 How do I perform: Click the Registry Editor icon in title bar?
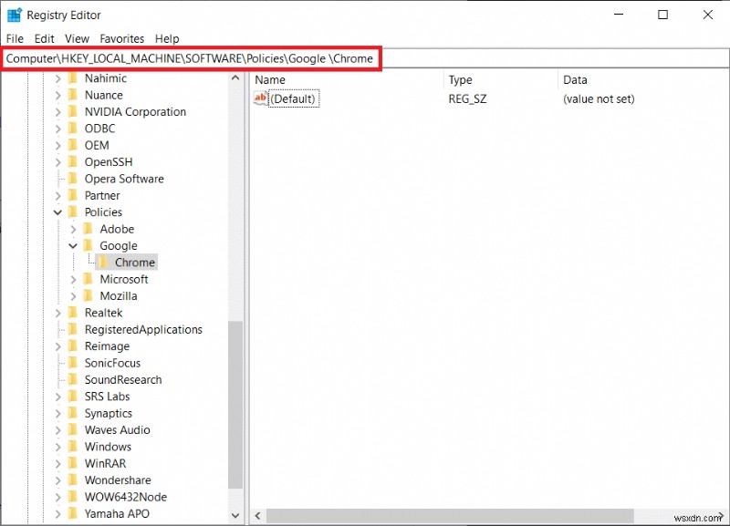click(13, 14)
